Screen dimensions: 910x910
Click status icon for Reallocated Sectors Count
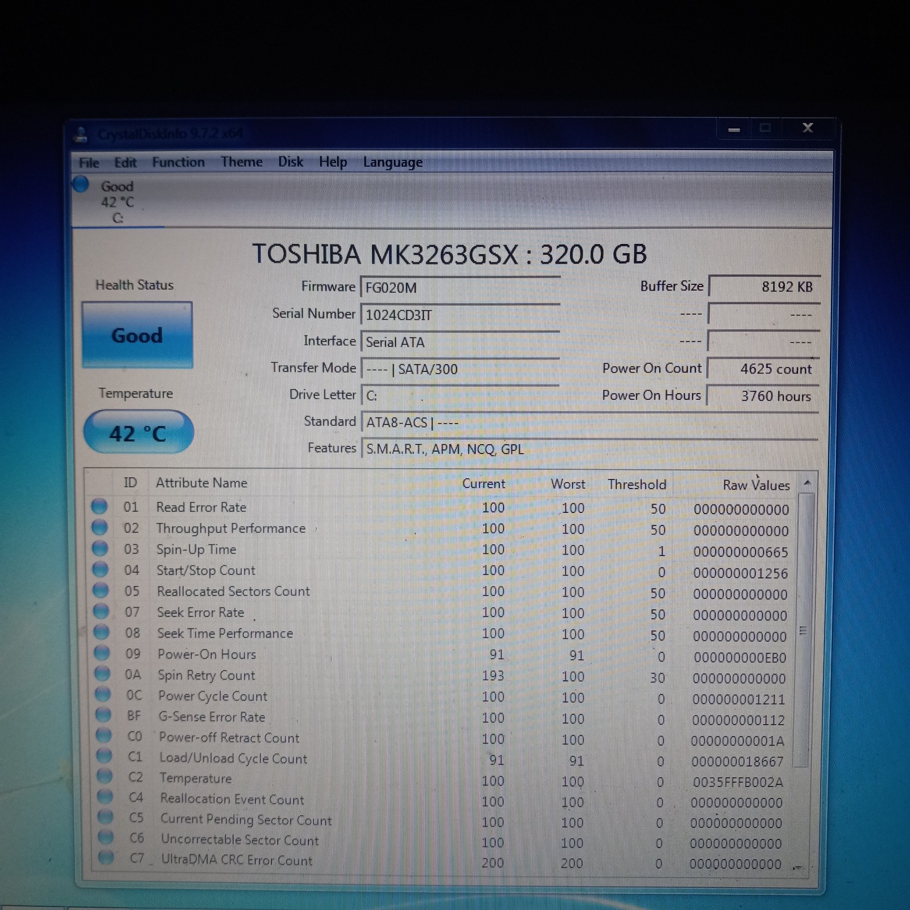(x=101, y=590)
